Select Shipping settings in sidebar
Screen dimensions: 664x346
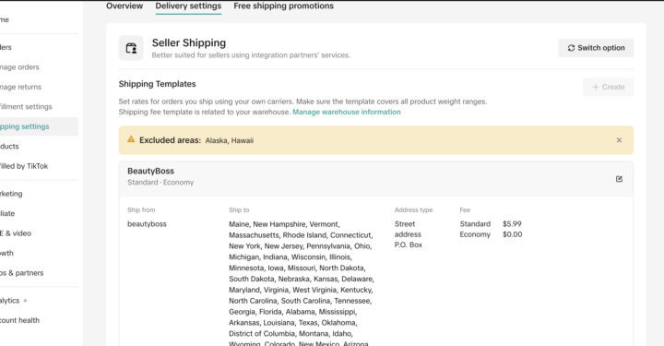(x=39, y=126)
